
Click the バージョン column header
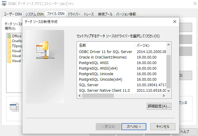[x=150, y=45]
